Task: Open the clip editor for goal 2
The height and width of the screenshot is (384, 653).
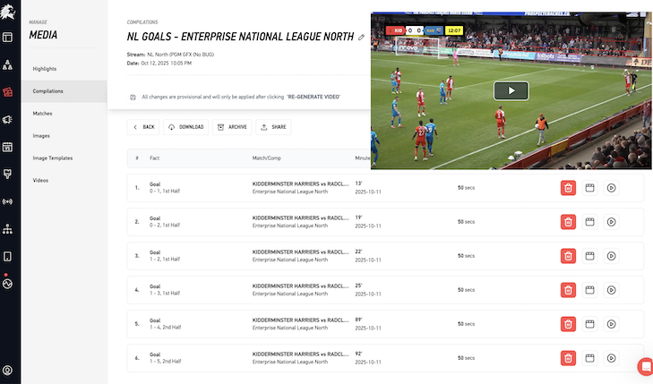Action: click(589, 222)
